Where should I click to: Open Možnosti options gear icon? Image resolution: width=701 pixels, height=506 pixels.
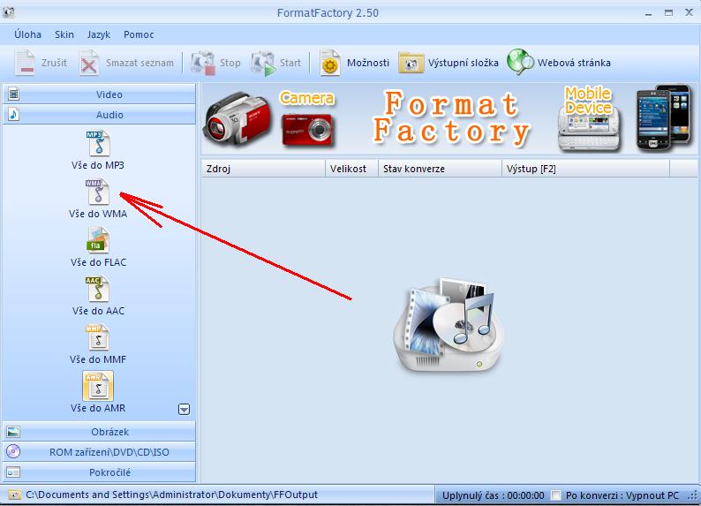330,63
